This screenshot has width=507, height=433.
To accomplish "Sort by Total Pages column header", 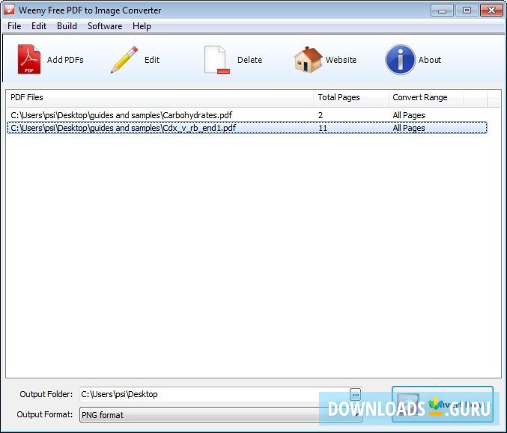I will pos(350,97).
